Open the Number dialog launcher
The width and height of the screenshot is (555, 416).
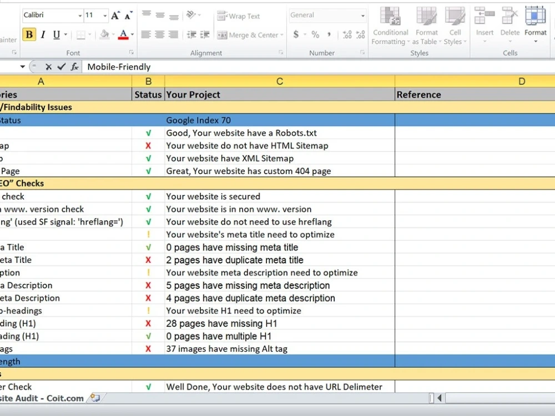(362, 52)
